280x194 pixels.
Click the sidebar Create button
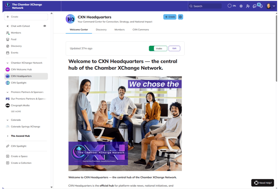click(x=26, y=17)
